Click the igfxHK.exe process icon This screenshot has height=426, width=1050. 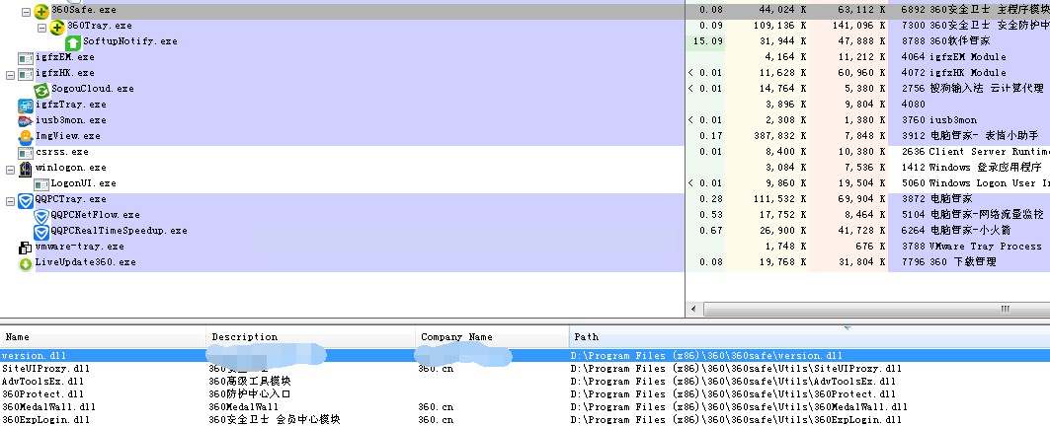26,74
